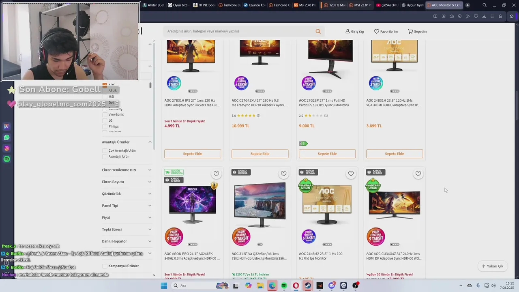Add AOC C27G4ZXU 10.999 TL to cart
519x292 pixels.
pyautogui.click(x=260, y=154)
